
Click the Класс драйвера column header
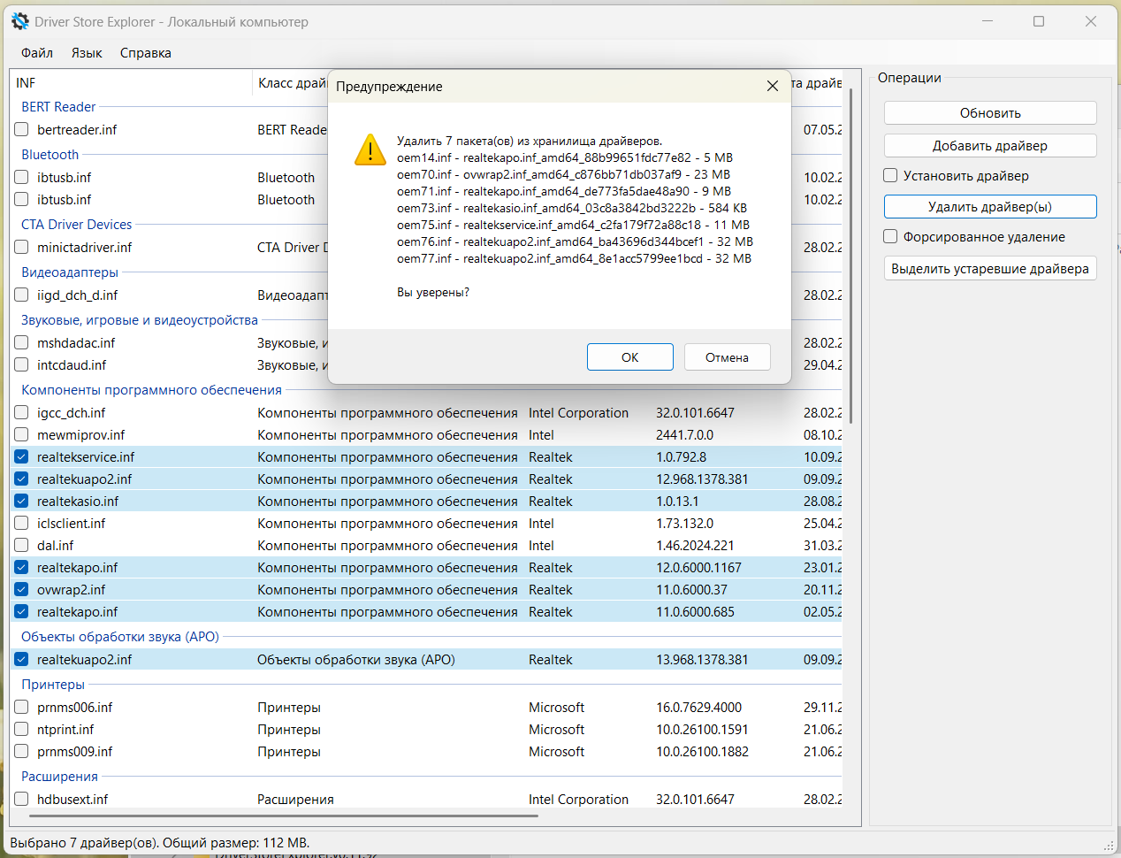click(291, 83)
